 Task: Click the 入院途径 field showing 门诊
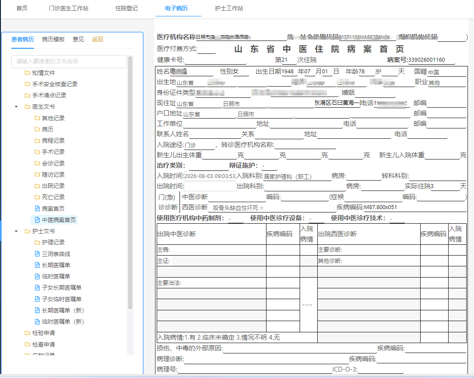pos(199,145)
